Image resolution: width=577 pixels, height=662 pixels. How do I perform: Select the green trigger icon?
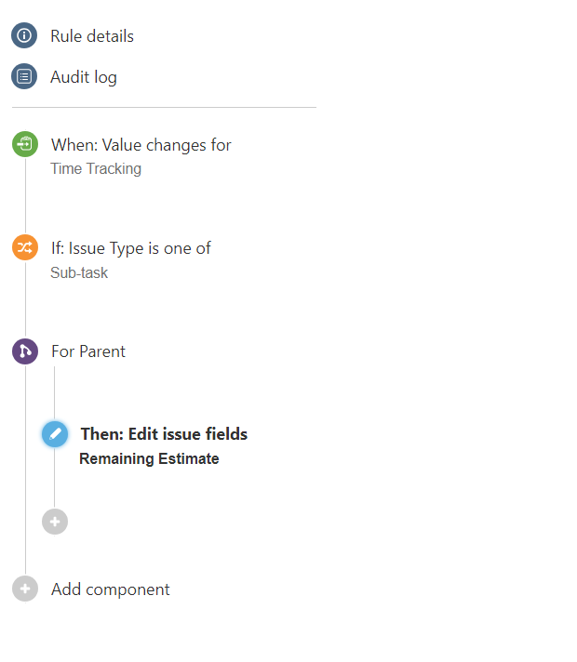(x=25, y=144)
